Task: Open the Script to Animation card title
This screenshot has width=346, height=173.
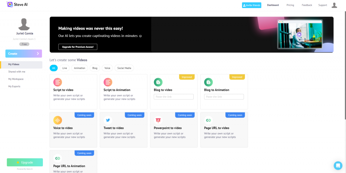Action: pos(117,90)
